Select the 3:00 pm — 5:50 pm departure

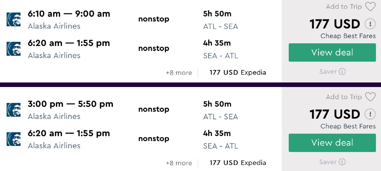point(71,104)
